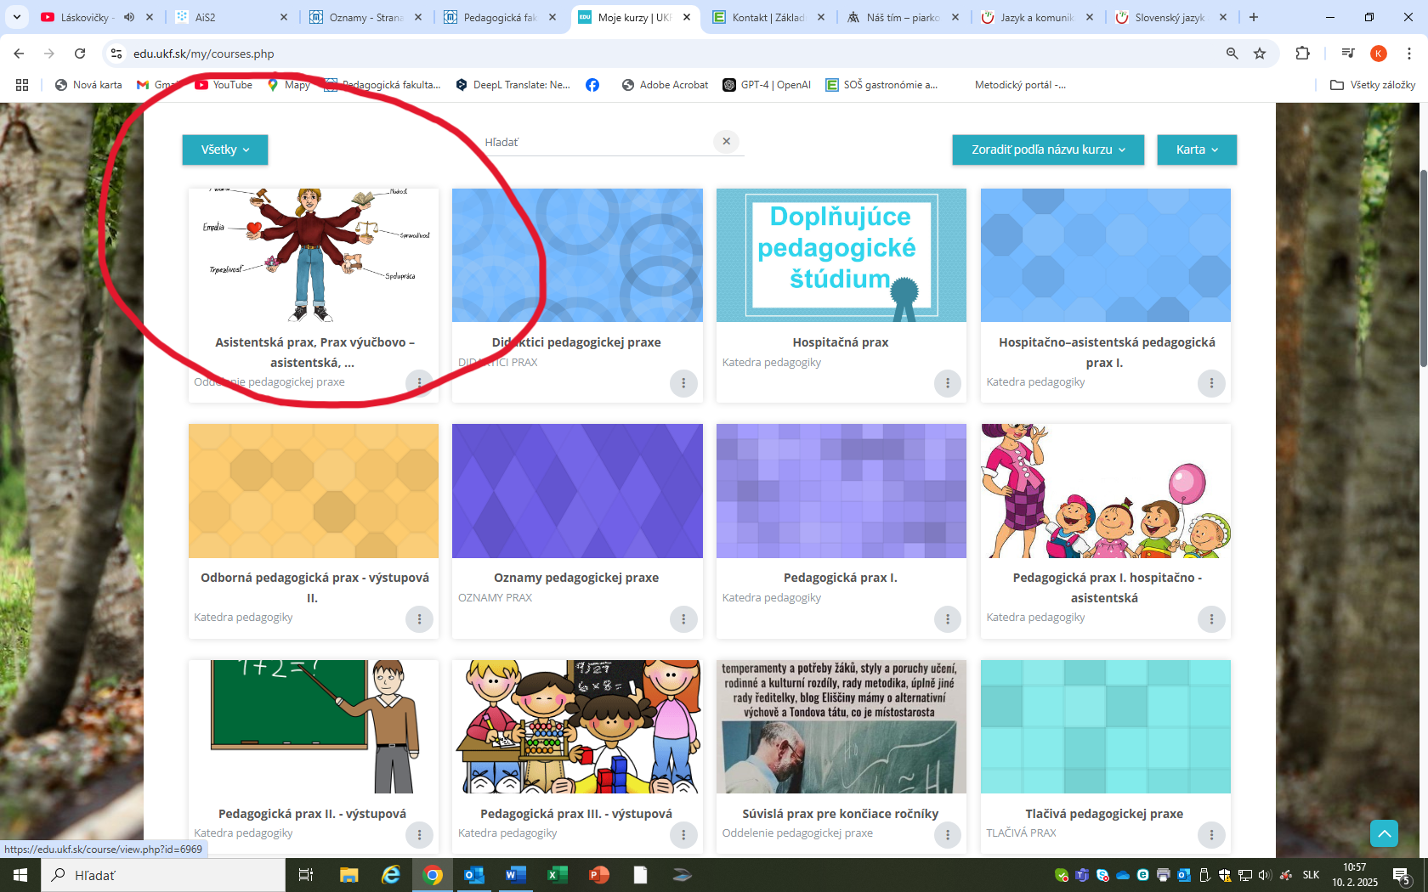The height and width of the screenshot is (892, 1428).
Task: Open Hospitačná prax course link
Action: pyautogui.click(x=841, y=342)
